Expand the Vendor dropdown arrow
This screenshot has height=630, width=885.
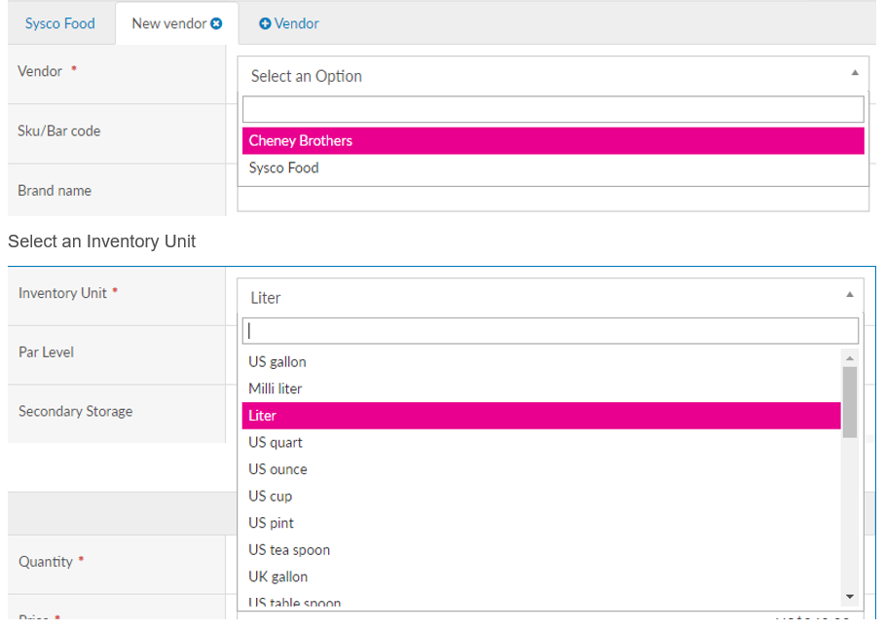coord(855,73)
